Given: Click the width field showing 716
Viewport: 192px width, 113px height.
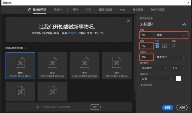Looking at the screenshot, I should click(146, 35).
